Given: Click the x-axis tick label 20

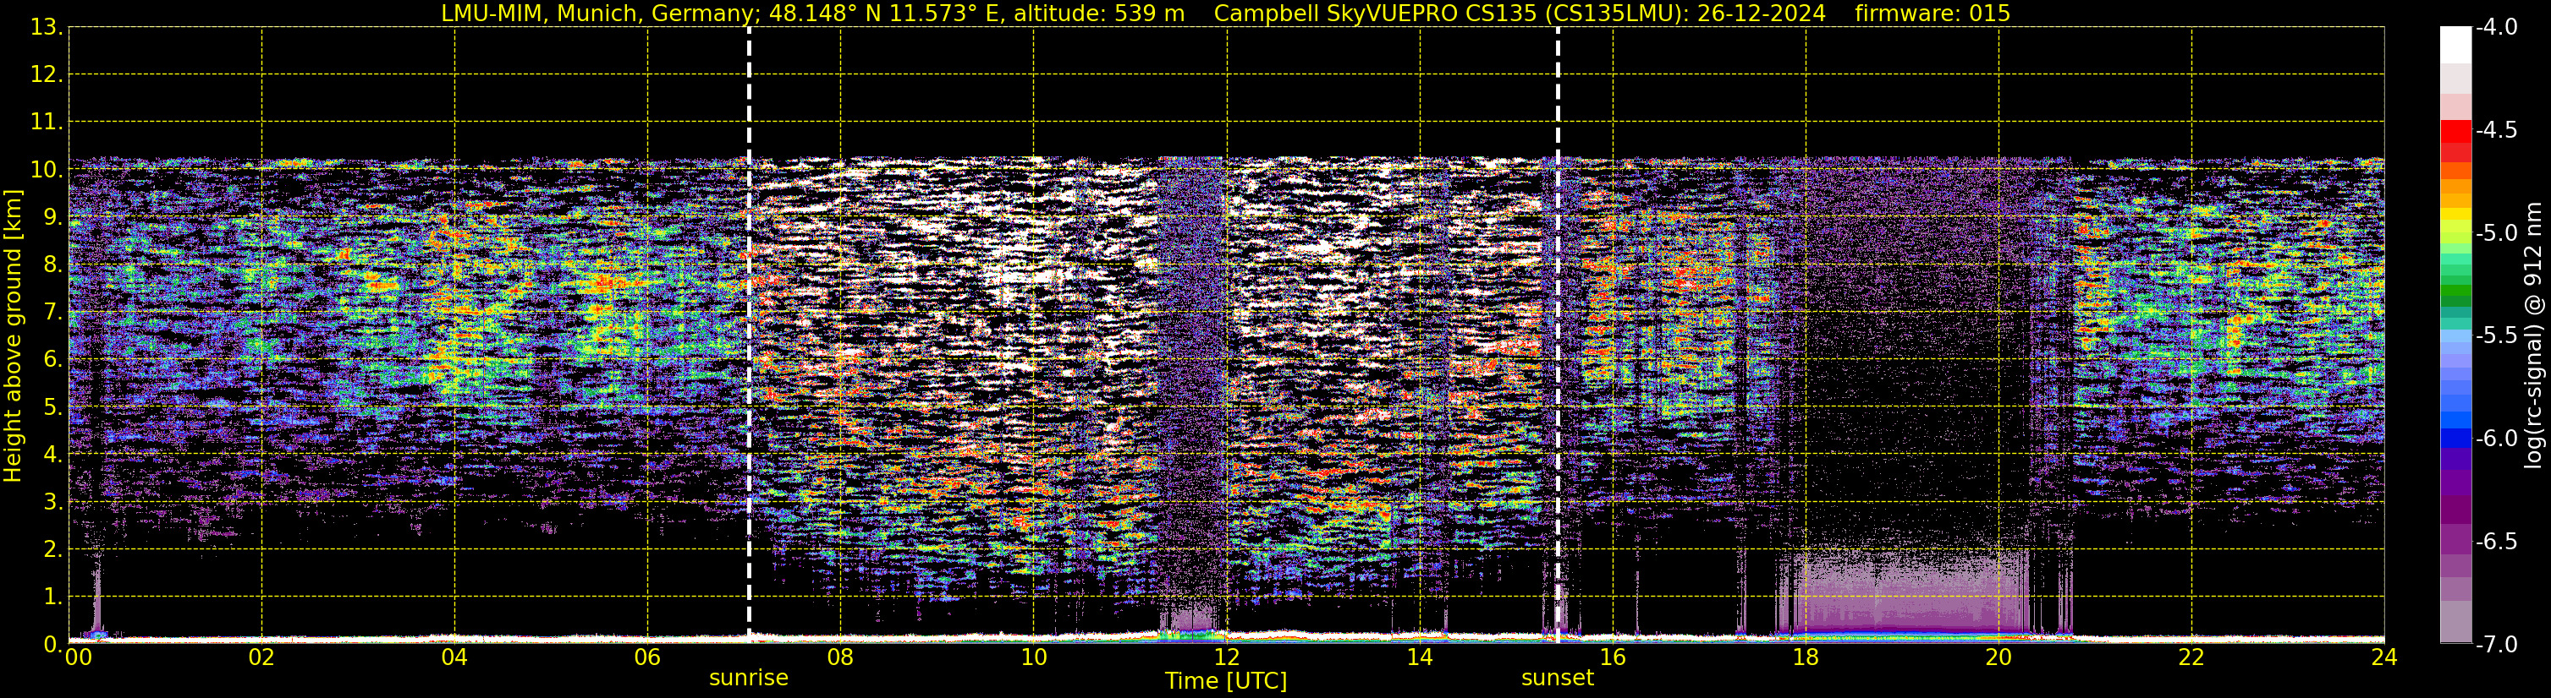Looking at the screenshot, I should coord(1998,657).
